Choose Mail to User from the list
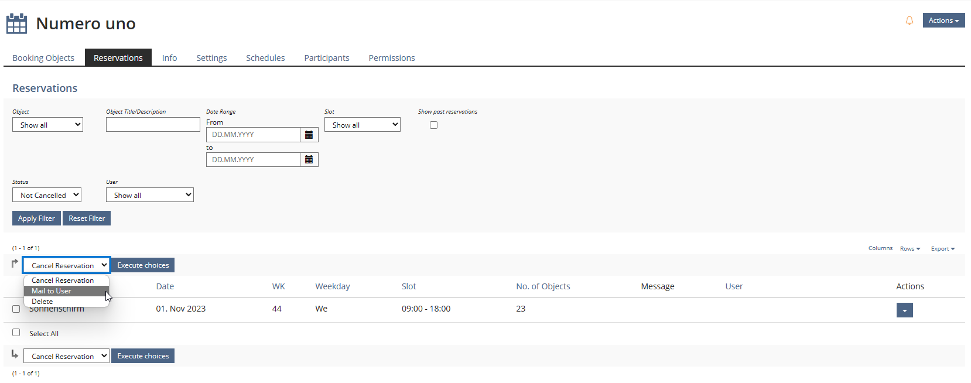Screen dimensions: 971x383 point(52,291)
